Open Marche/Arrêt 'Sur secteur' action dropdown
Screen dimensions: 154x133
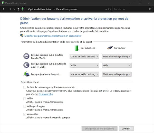[x=117, y=56]
